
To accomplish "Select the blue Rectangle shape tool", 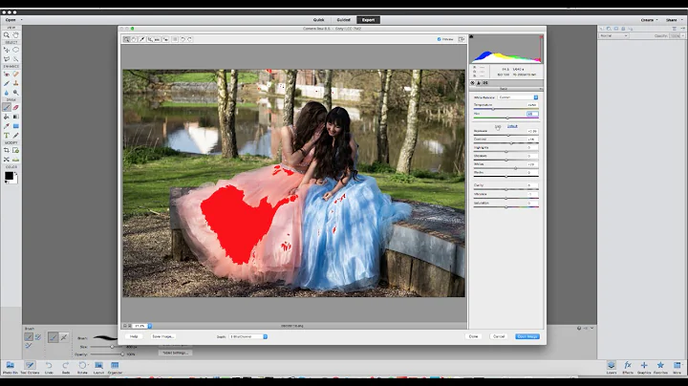I will pos(16,126).
